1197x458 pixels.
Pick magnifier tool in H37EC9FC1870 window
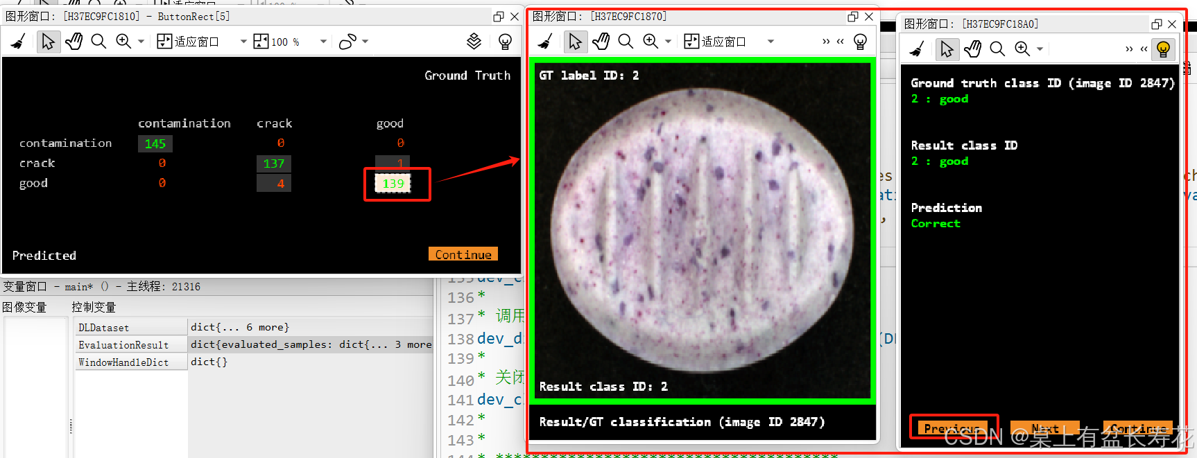(626, 42)
